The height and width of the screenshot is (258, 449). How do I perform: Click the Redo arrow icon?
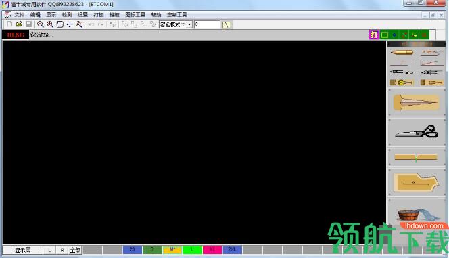(101, 24)
